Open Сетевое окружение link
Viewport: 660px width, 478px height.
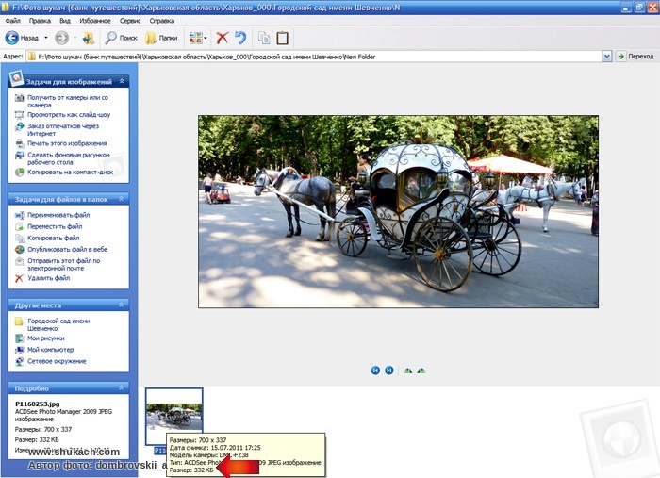[57, 361]
